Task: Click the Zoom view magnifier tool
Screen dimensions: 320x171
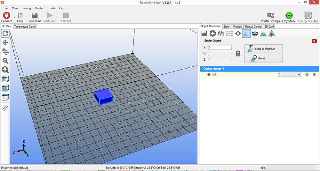Action: [x=5, y=61]
